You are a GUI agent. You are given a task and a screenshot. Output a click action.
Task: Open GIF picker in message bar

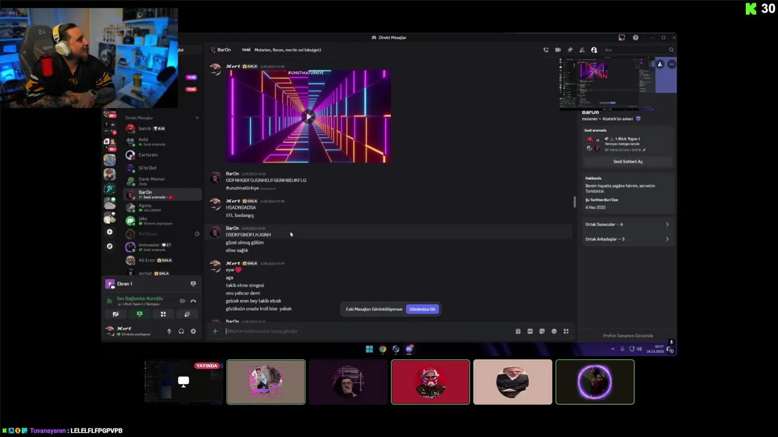[x=530, y=331]
